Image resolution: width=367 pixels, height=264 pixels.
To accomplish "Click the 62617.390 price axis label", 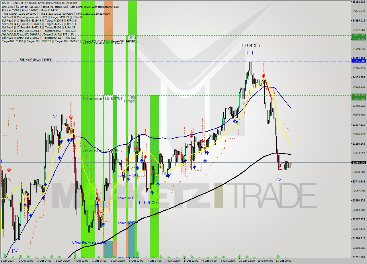I will point(359,191).
